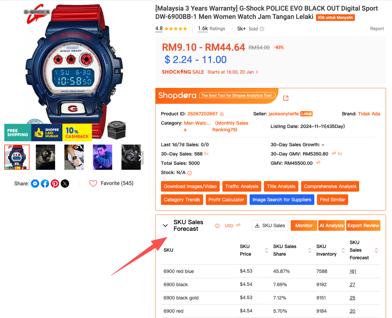Share via Messenger icon
This screenshot has height=318, width=392.
pyautogui.click(x=35, y=184)
